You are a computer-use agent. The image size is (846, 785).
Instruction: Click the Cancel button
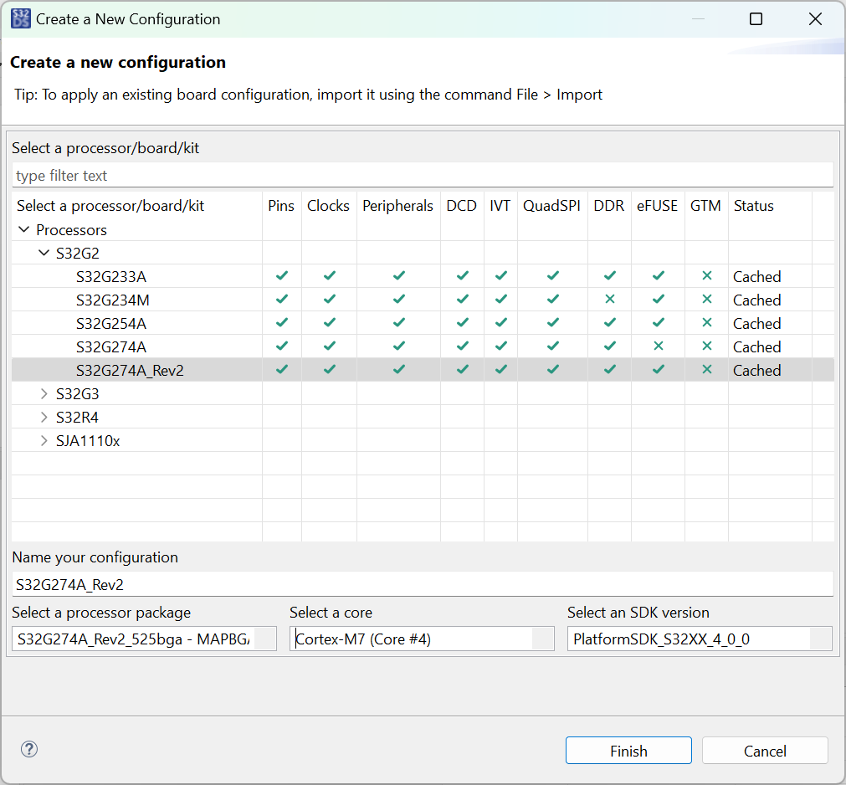click(x=764, y=750)
